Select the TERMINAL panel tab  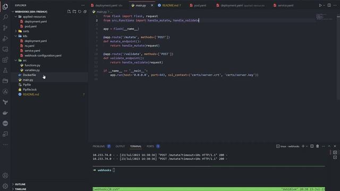[x=135, y=146]
